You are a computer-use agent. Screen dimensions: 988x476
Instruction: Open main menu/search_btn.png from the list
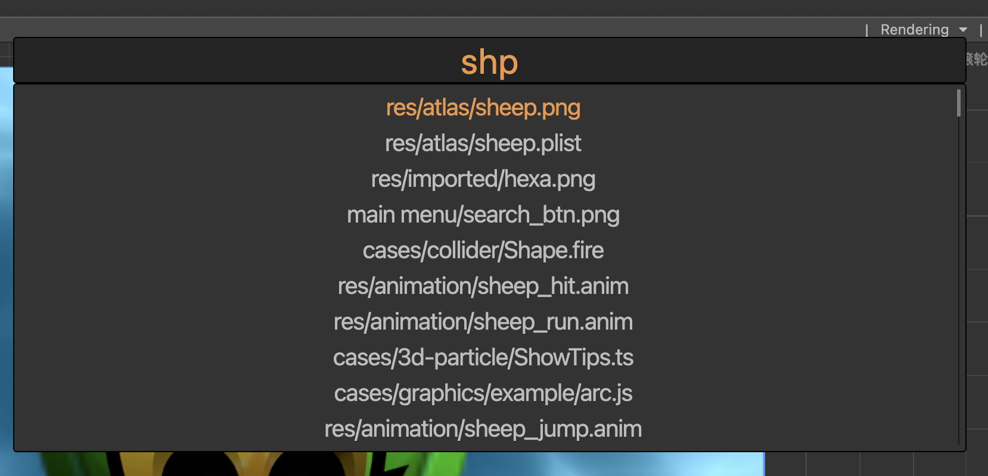tap(483, 215)
